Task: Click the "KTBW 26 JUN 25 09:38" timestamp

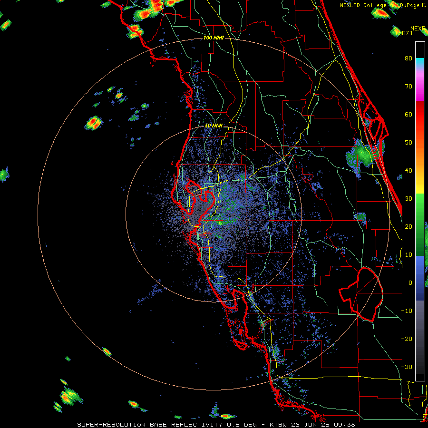Action: (x=312, y=425)
